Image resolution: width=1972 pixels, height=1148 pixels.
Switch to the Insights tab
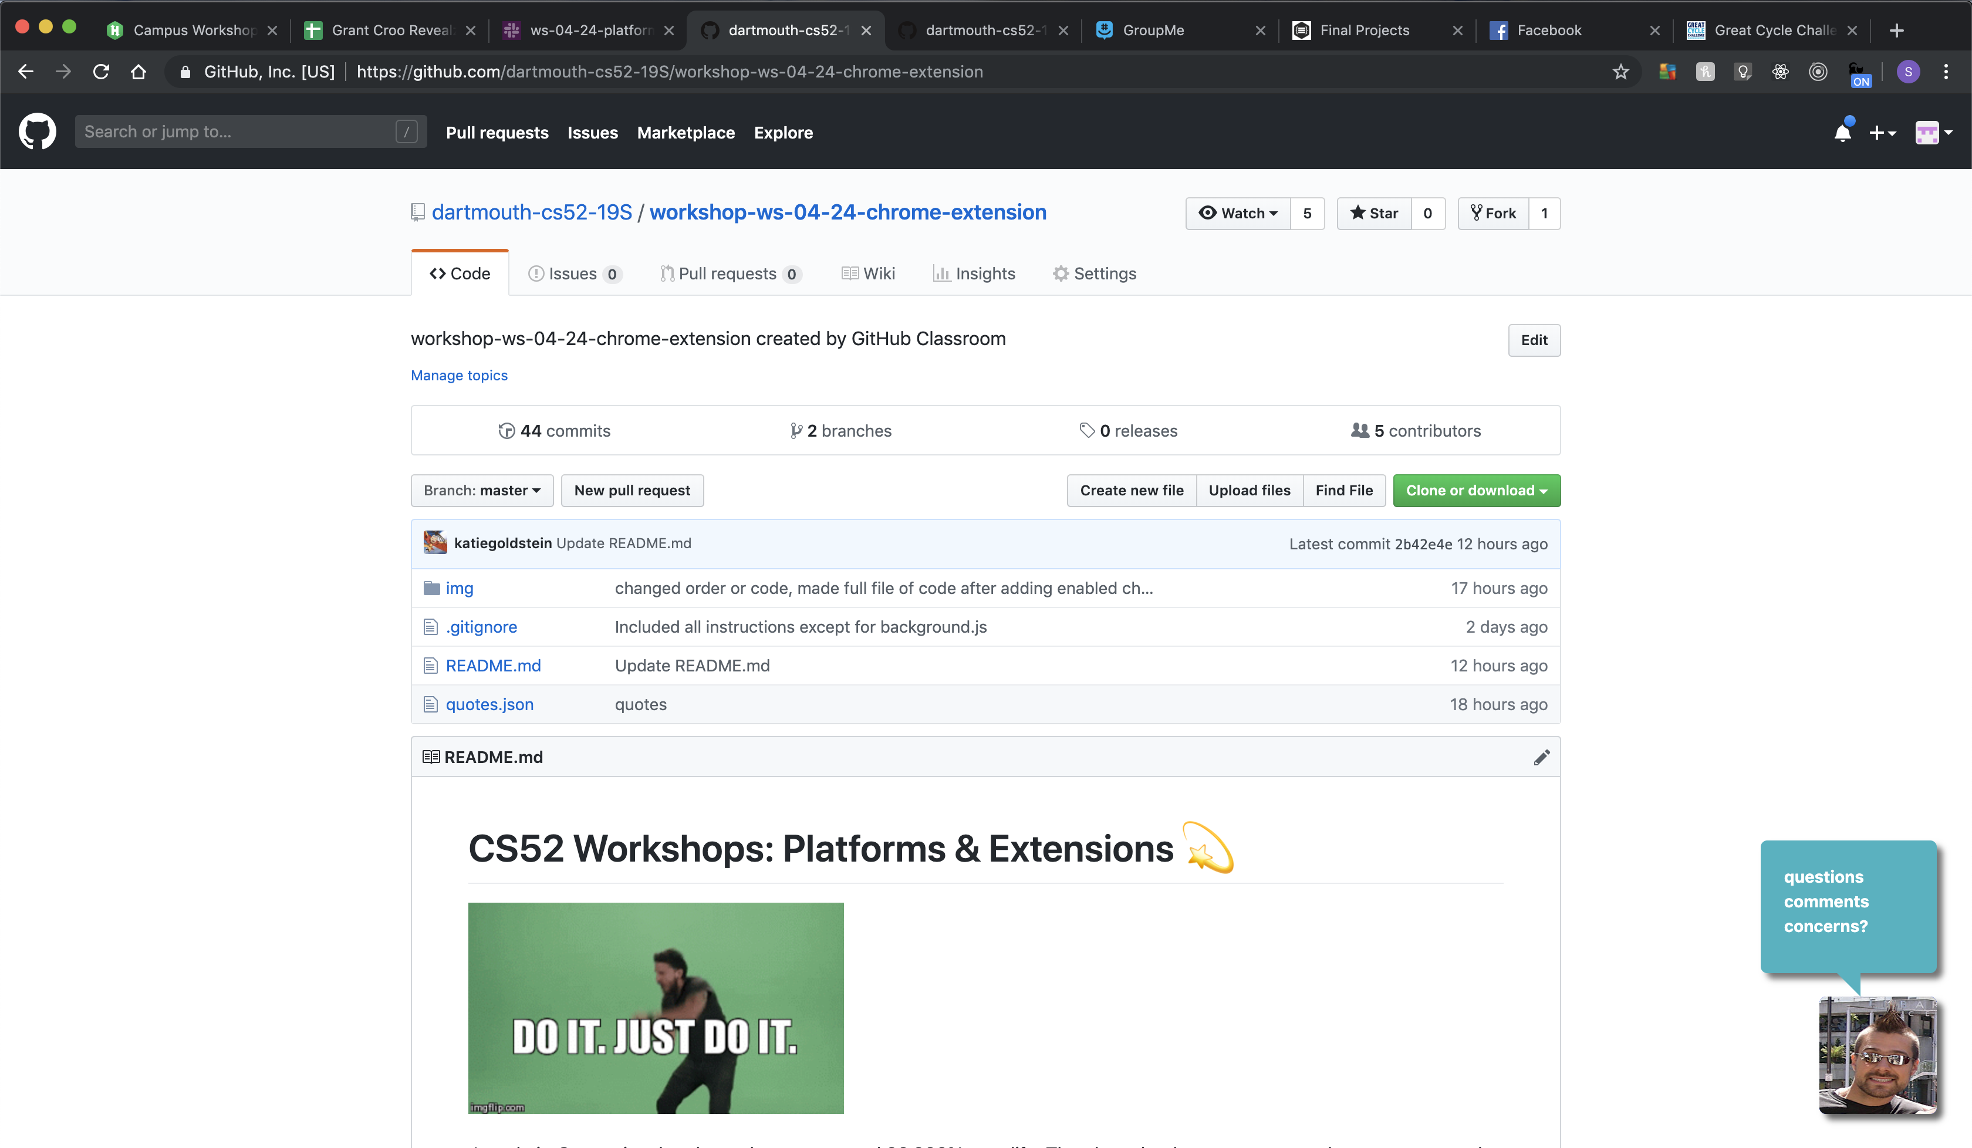click(974, 273)
